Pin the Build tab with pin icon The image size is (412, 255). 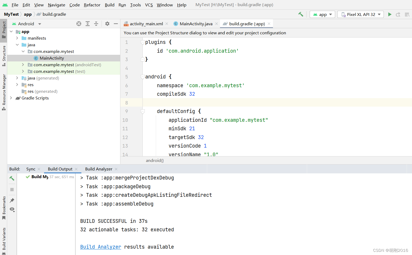pyautogui.click(x=12, y=200)
